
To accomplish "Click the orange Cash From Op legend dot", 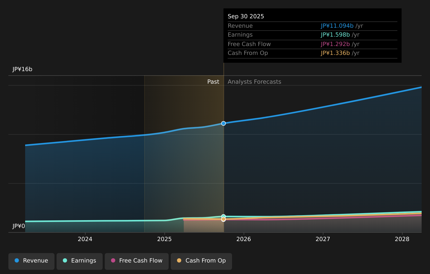I will 179,260.
